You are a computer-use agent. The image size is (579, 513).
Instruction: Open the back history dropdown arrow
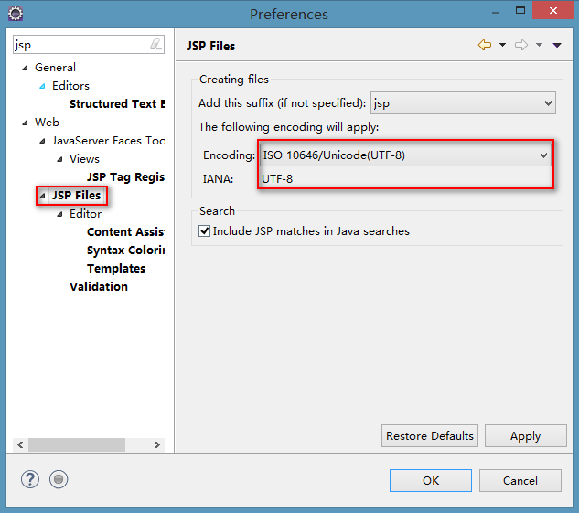click(502, 45)
